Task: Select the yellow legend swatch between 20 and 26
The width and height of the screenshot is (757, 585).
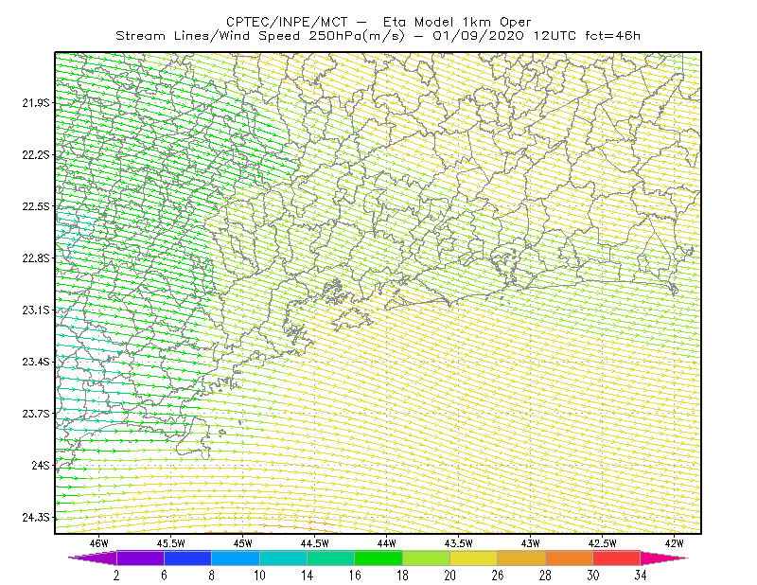Action: [474, 558]
